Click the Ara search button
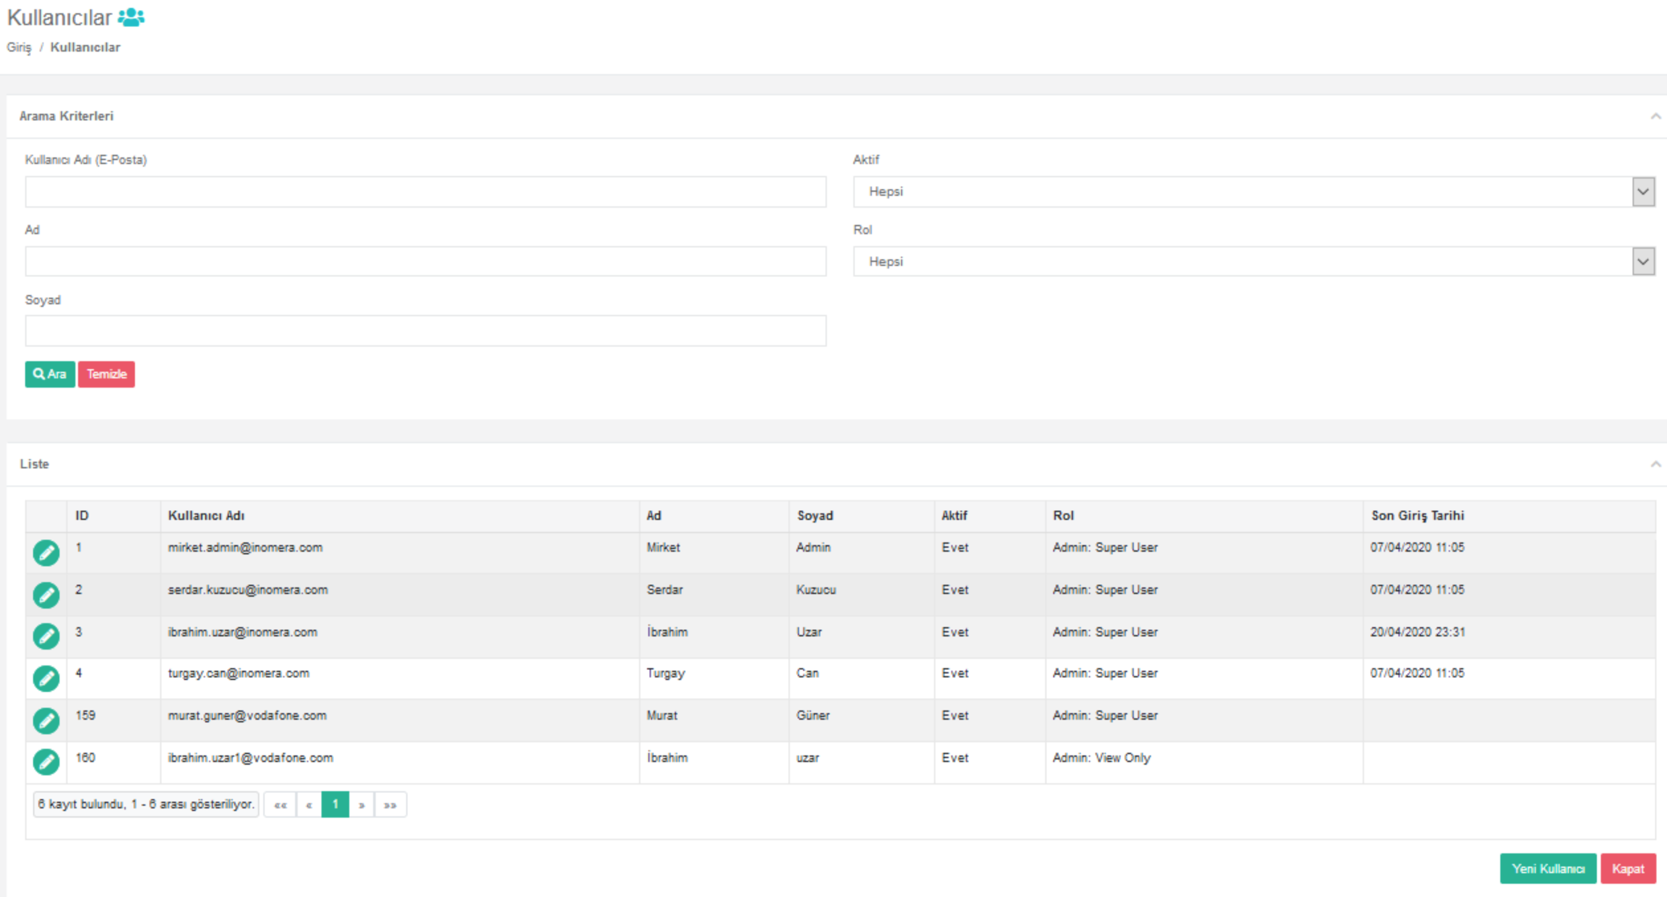Viewport: 1667px width, 897px height. (x=50, y=374)
